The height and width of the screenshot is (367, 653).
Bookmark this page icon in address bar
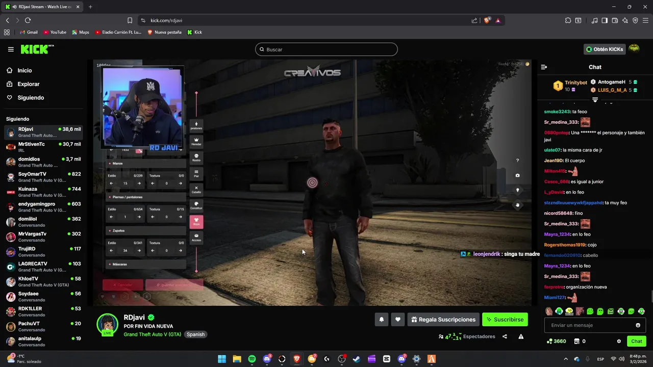coord(130,20)
